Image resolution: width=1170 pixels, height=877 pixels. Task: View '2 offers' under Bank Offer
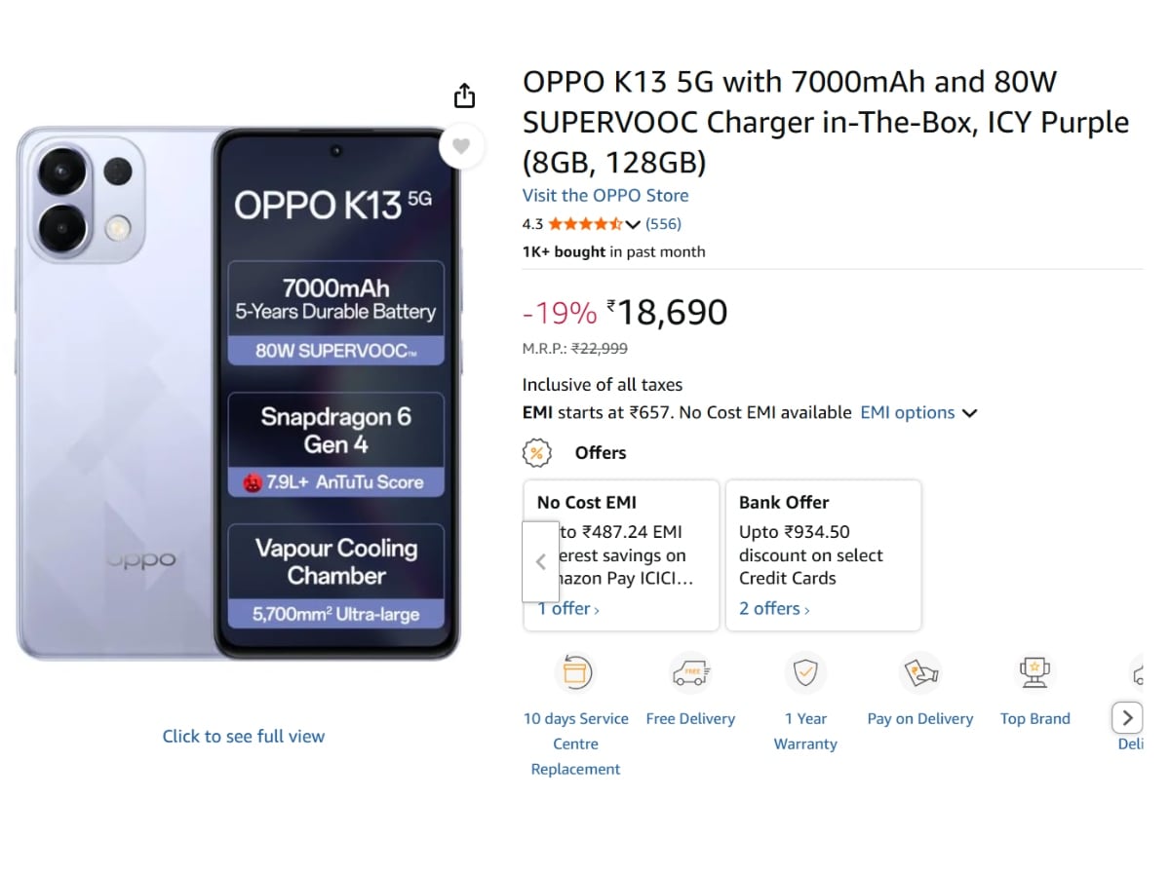[774, 609]
